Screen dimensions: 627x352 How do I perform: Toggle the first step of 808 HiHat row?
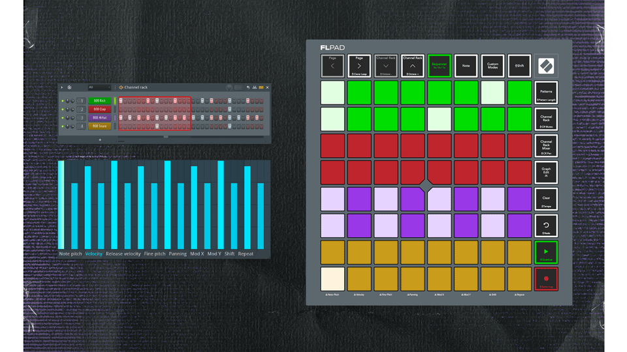(121, 118)
